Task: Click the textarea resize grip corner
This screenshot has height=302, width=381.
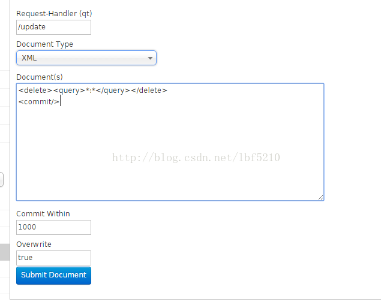Action: (x=321, y=198)
